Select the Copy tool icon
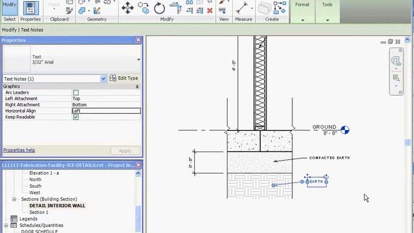 pyautogui.click(x=144, y=8)
